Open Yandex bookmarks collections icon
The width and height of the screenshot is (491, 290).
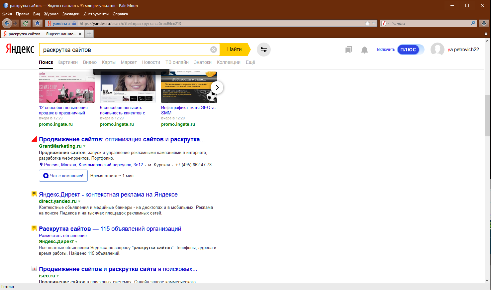click(348, 50)
